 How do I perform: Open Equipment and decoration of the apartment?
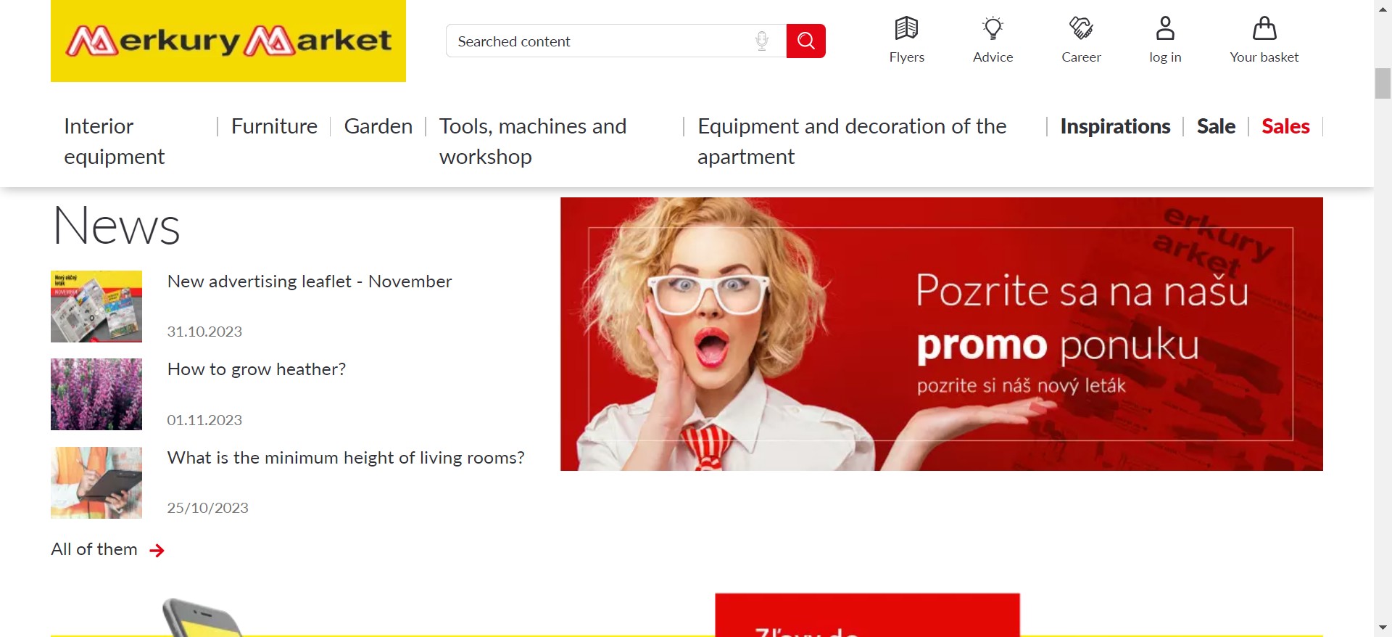pos(852,141)
